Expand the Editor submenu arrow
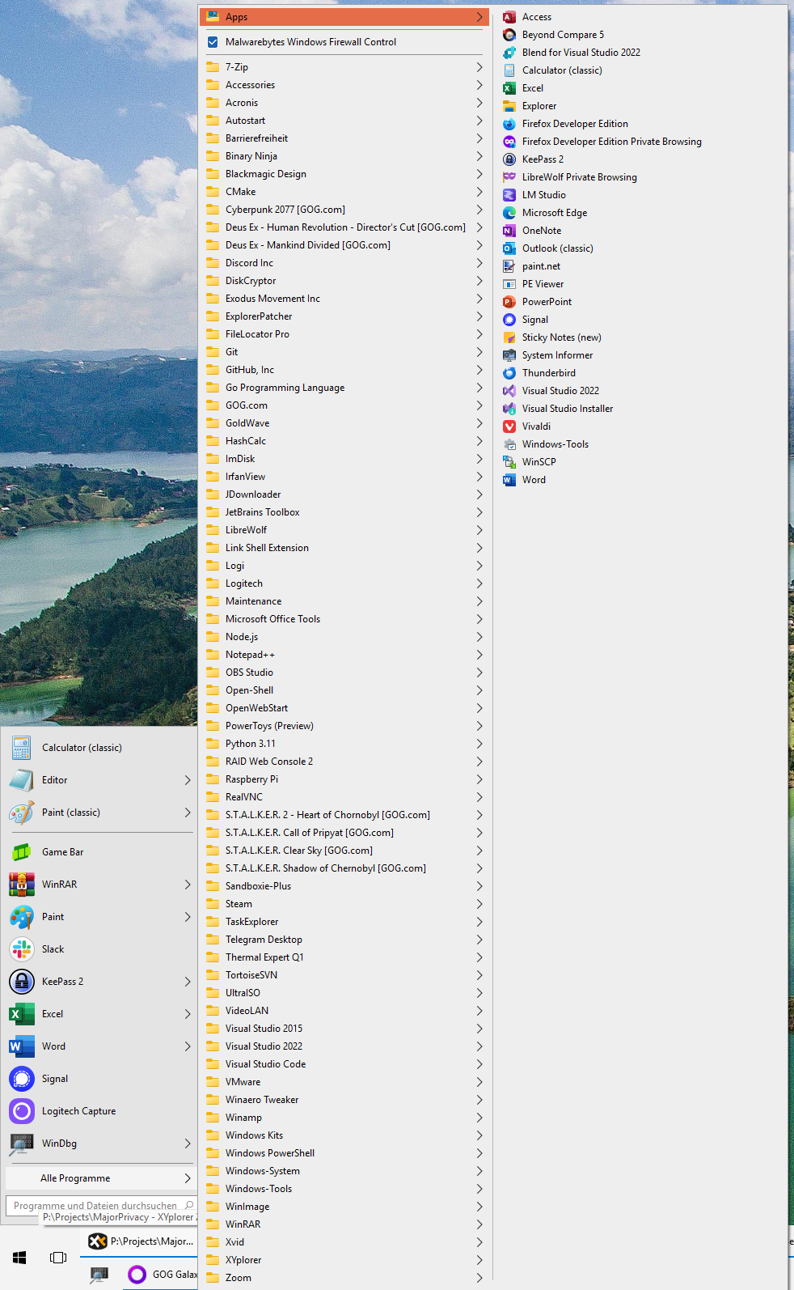The height and width of the screenshot is (1290, 794). pos(188,780)
